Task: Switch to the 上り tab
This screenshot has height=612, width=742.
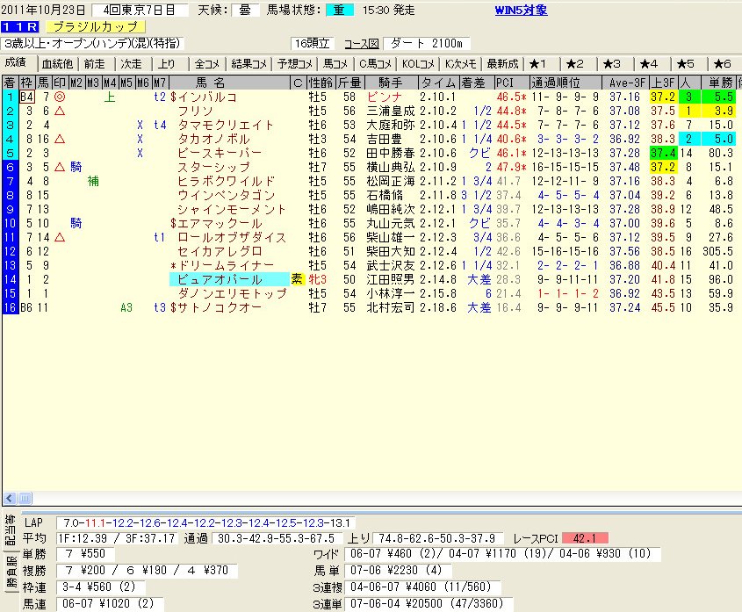Action: 167,64
